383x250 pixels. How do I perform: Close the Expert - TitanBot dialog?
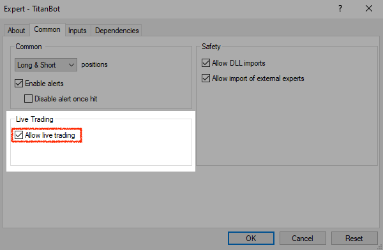tap(369, 9)
